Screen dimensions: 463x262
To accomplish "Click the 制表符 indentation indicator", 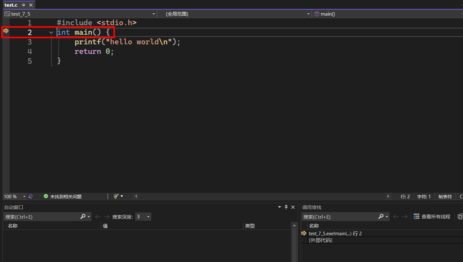I will pyautogui.click(x=445, y=197).
